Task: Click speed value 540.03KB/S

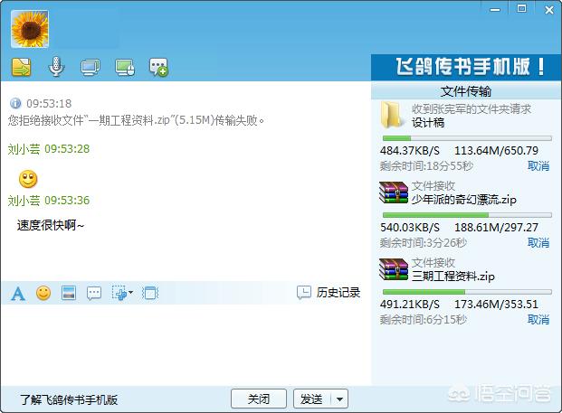Action: [410, 227]
